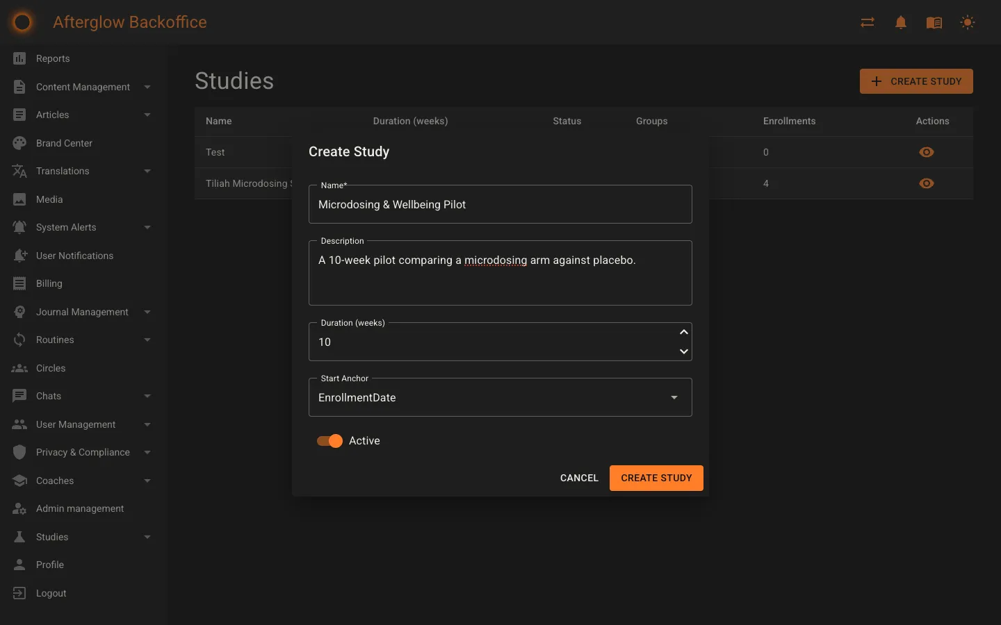Click the Name column header
This screenshot has height=625, width=1001.
coord(219,121)
